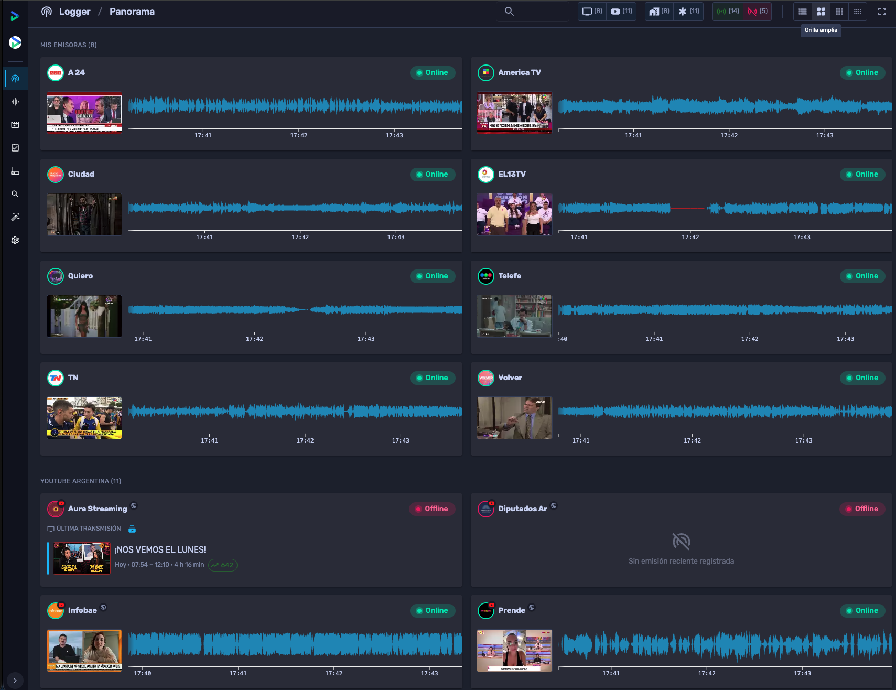Image resolution: width=896 pixels, height=690 pixels.
Task: Toggle YouTube channels filter (11)
Action: [x=622, y=12]
